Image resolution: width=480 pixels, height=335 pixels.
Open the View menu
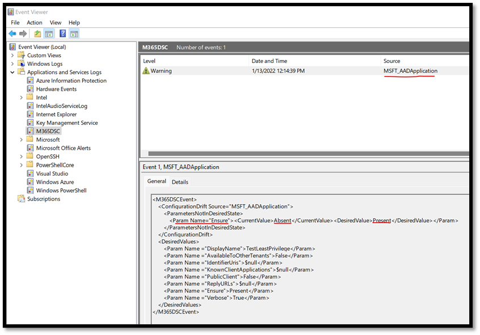tap(56, 23)
